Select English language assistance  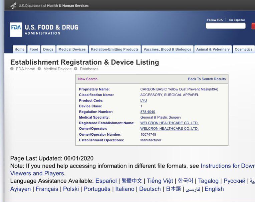pos(214,189)
